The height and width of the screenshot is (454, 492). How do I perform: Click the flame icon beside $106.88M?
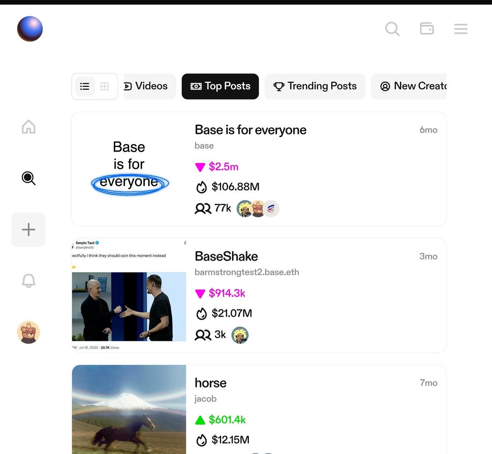coord(201,187)
